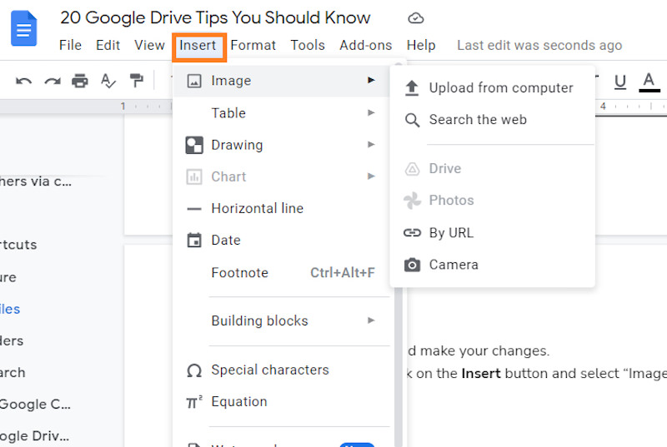Choose Building blocks menu entry
Viewport: 667px width, 447px height.
282,321
